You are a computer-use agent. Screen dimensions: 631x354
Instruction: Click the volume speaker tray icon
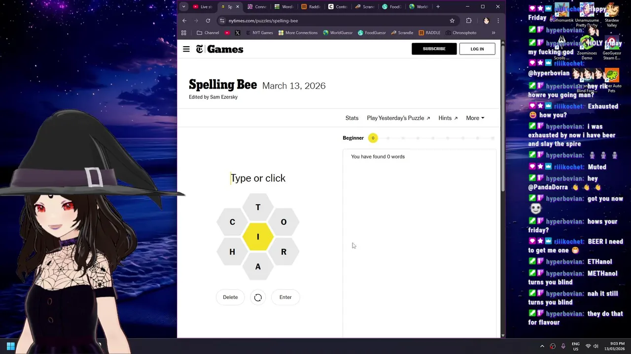click(x=596, y=346)
